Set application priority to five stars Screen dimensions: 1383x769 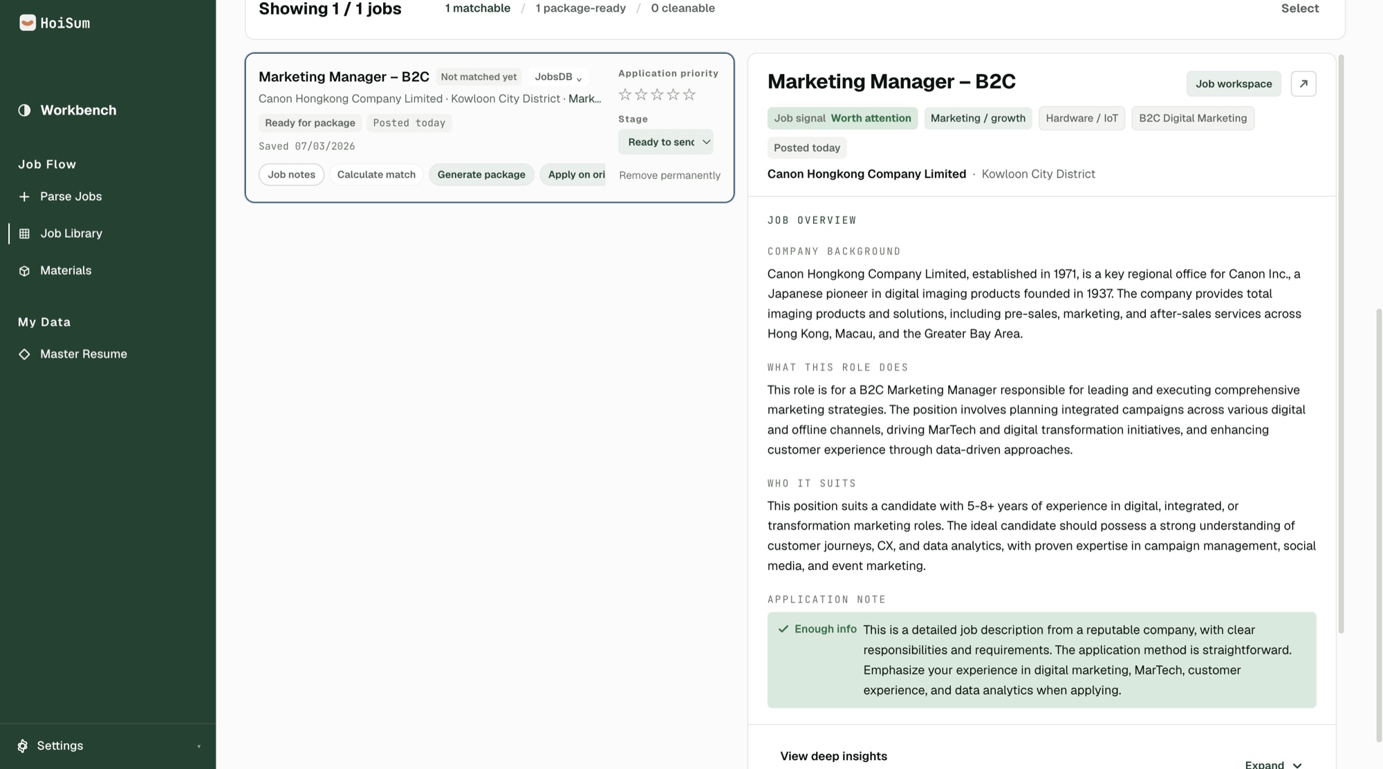pyautogui.click(x=689, y=95)
